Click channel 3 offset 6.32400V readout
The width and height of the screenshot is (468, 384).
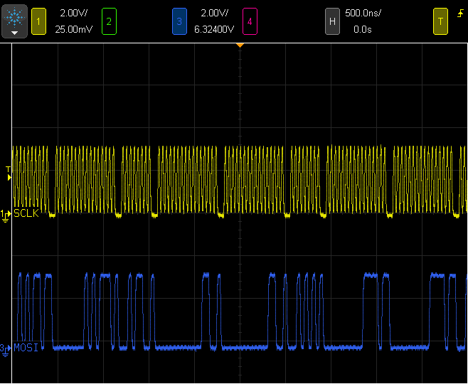point(214,31)
